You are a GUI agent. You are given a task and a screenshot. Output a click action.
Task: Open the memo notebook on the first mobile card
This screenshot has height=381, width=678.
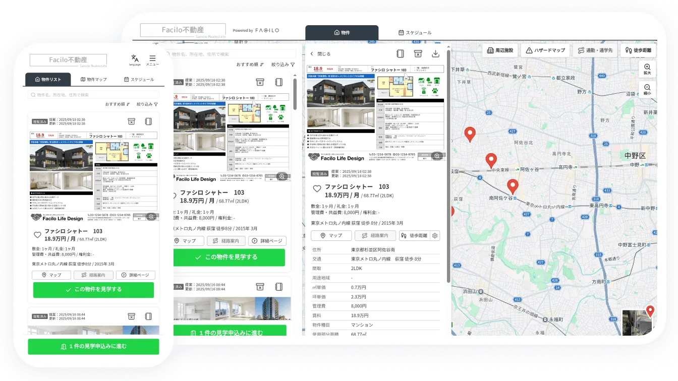148,121
